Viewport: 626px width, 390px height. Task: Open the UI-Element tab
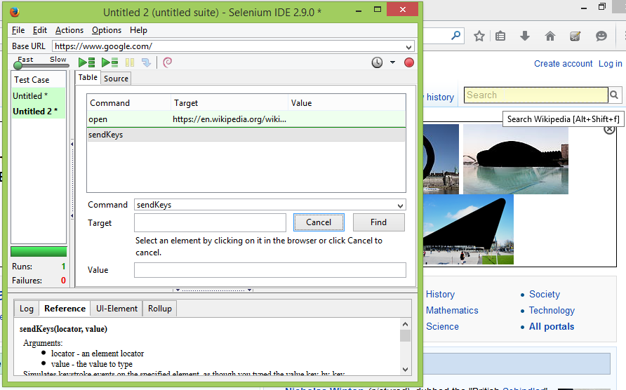pyautogui.click(x=116, y=309)
